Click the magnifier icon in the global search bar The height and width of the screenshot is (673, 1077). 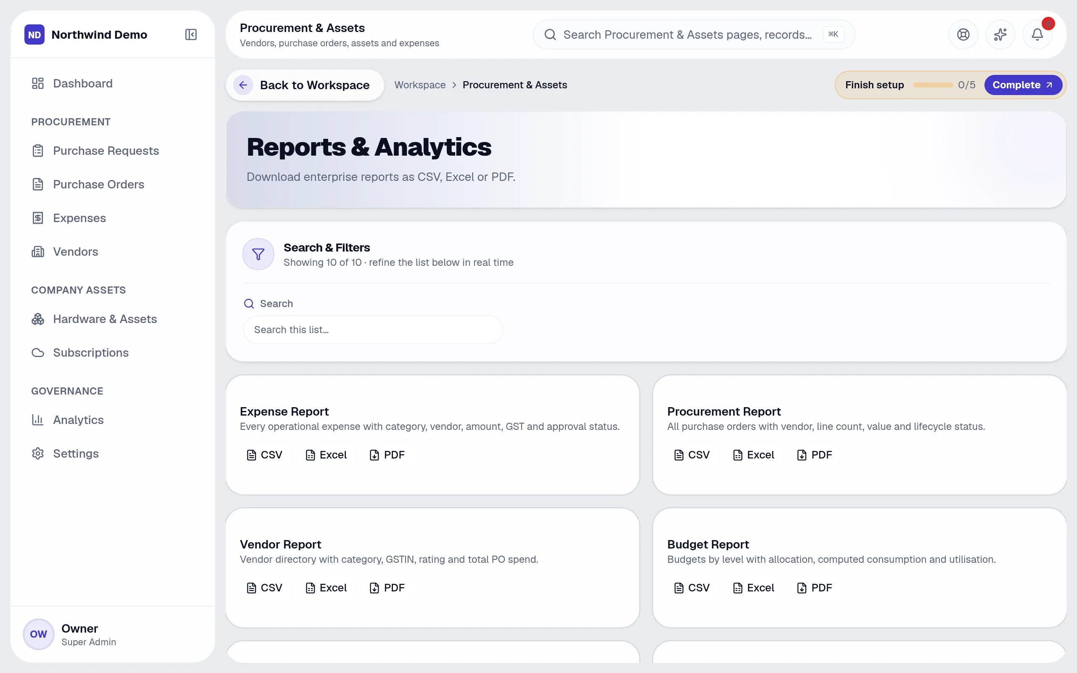(x=550, y=35)
